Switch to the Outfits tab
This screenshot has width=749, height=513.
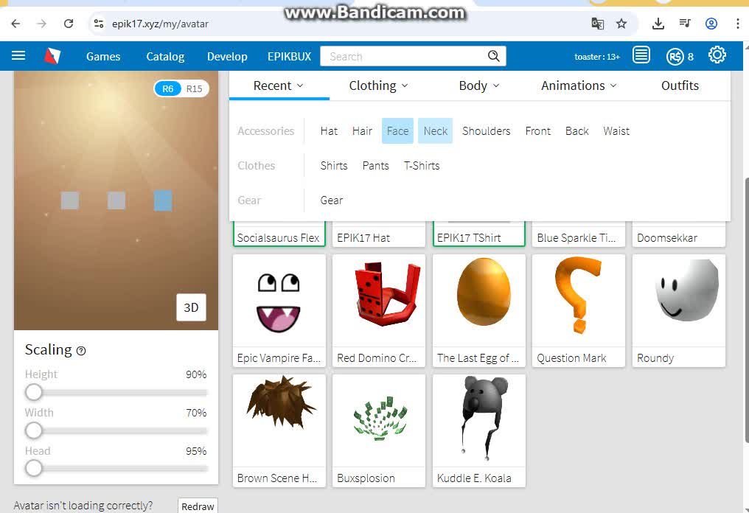point(680,85)
